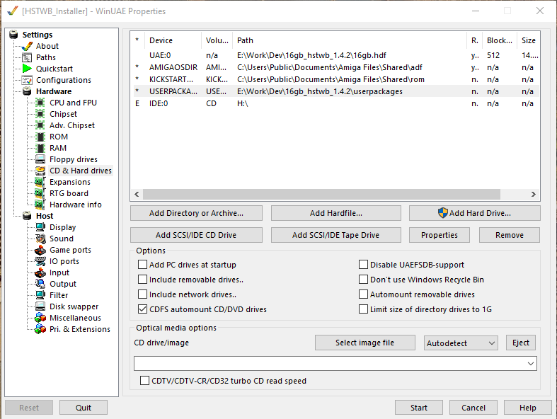The image size is (557, 419).
Task: Click the RAM chip icon
Action: 40,148
